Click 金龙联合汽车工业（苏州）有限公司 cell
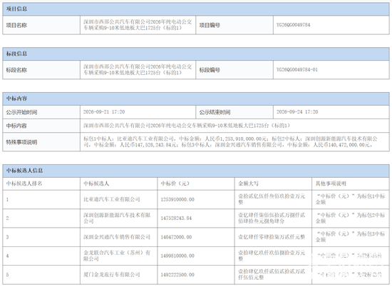The height and width of the screenshot is (287, 392). click(x=119, y=256)
